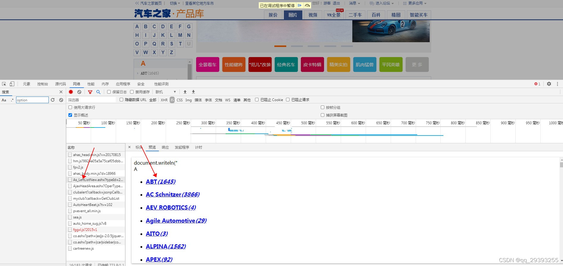Toggle regular expression search option
Screen dimensions: 563x266
click(x=12, y=100)
